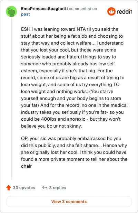
Task: Click the "reddit" wordmark text
Action: click(124, 12)
